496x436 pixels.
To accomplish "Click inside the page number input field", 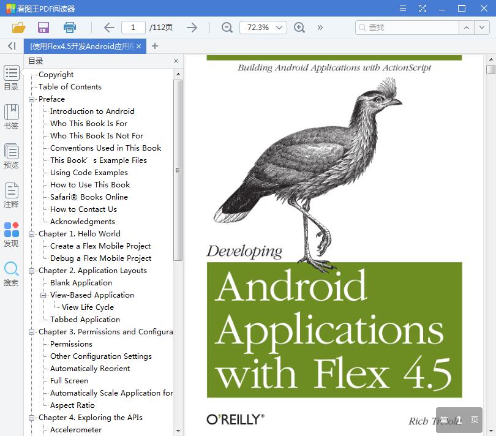I will (x=133, y=28).
